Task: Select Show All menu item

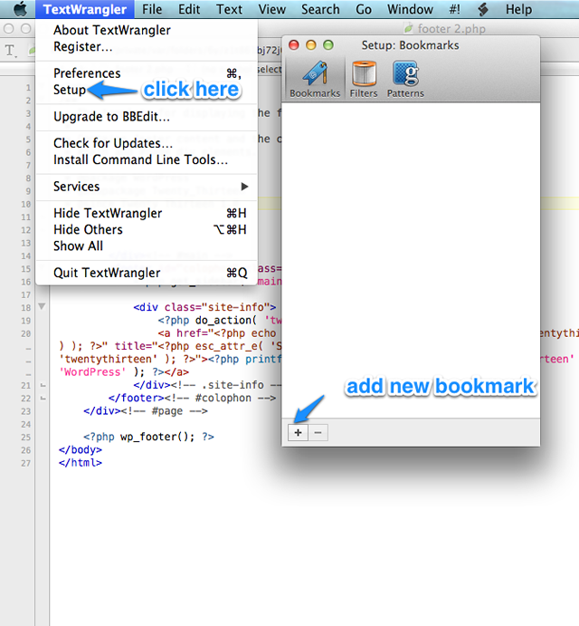Action: coord(147,246)
